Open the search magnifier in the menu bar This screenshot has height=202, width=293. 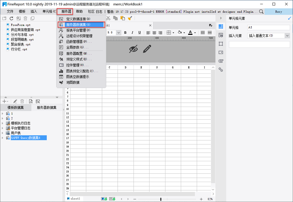(261, 11)
